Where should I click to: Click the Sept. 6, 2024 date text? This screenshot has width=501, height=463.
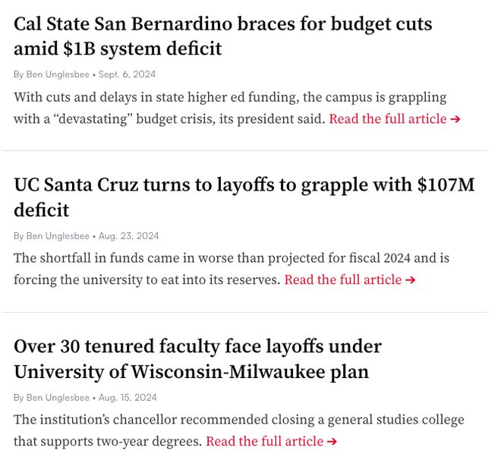coord(127,74)
